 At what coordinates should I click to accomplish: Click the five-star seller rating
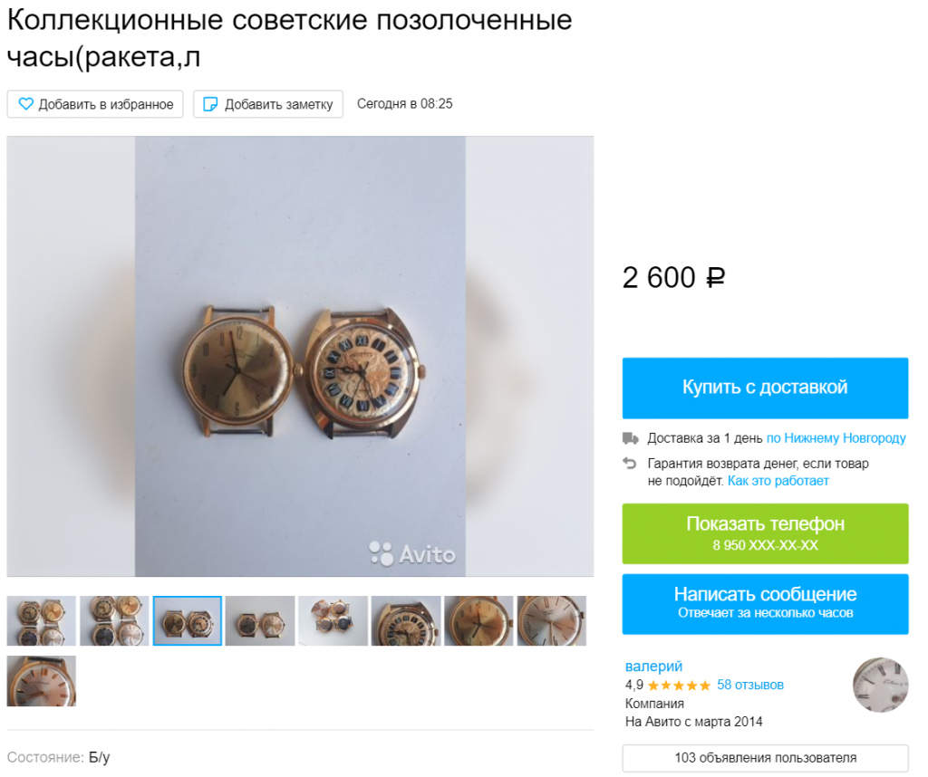(679, 686)
